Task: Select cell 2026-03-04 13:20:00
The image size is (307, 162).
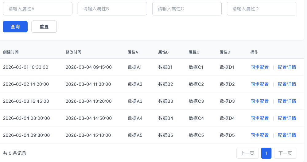Action: point(89,101)
